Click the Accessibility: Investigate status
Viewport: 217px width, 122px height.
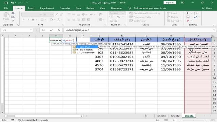click(x=33, y=120)
